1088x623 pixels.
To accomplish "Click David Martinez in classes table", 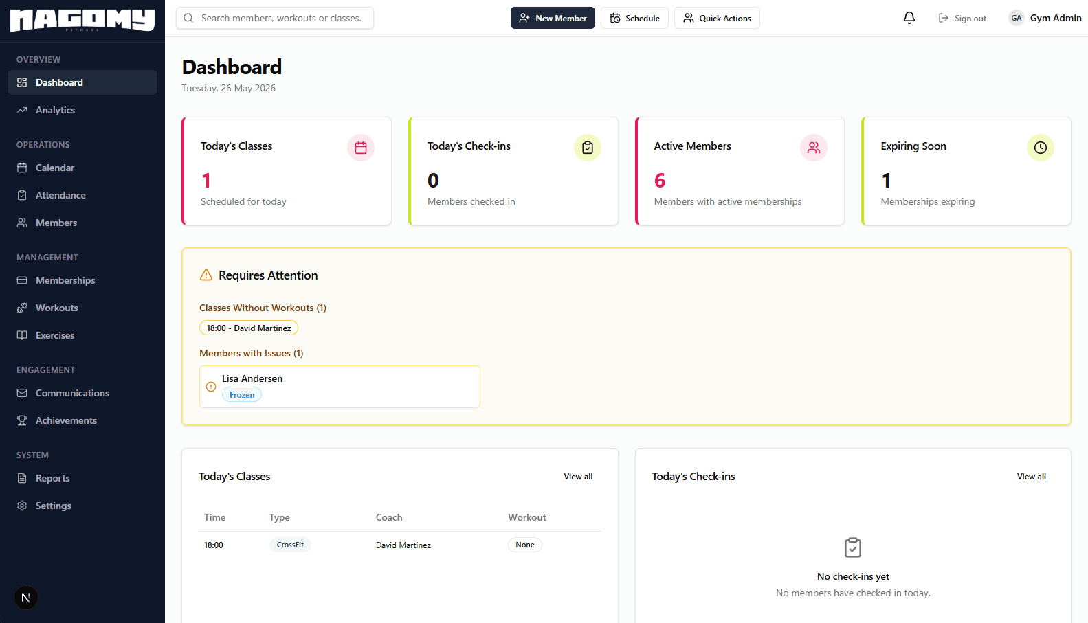I will click(403, 545).
